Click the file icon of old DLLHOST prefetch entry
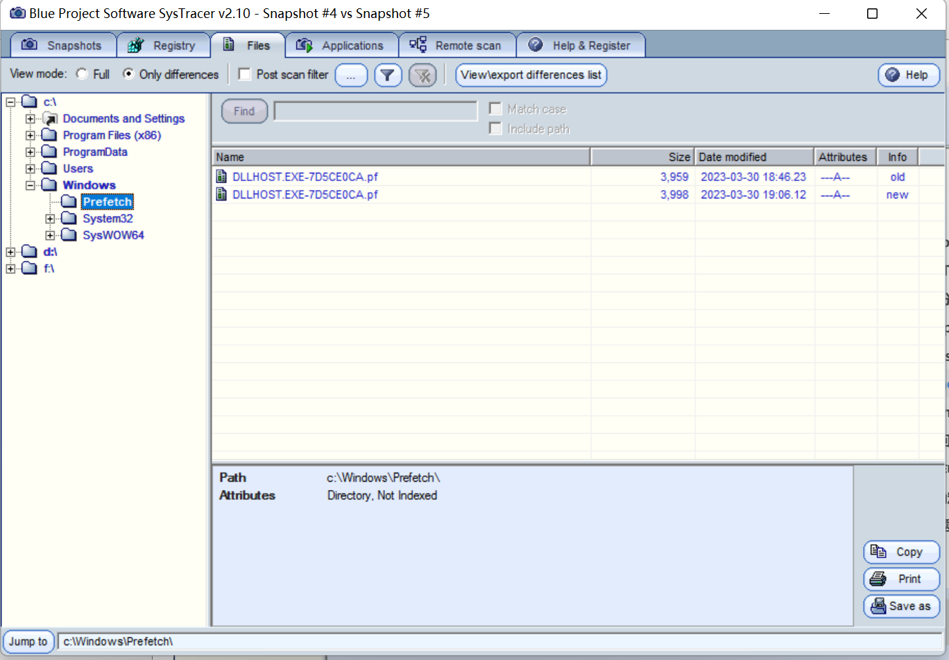The height and width of the screenshot is (660, 949). click(221, 176)
